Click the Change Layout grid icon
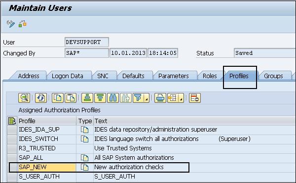The width and height of the screenshot is (296, 183). tap(173, 98)
